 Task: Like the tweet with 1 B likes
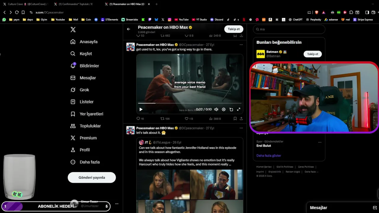click(189, 119)
